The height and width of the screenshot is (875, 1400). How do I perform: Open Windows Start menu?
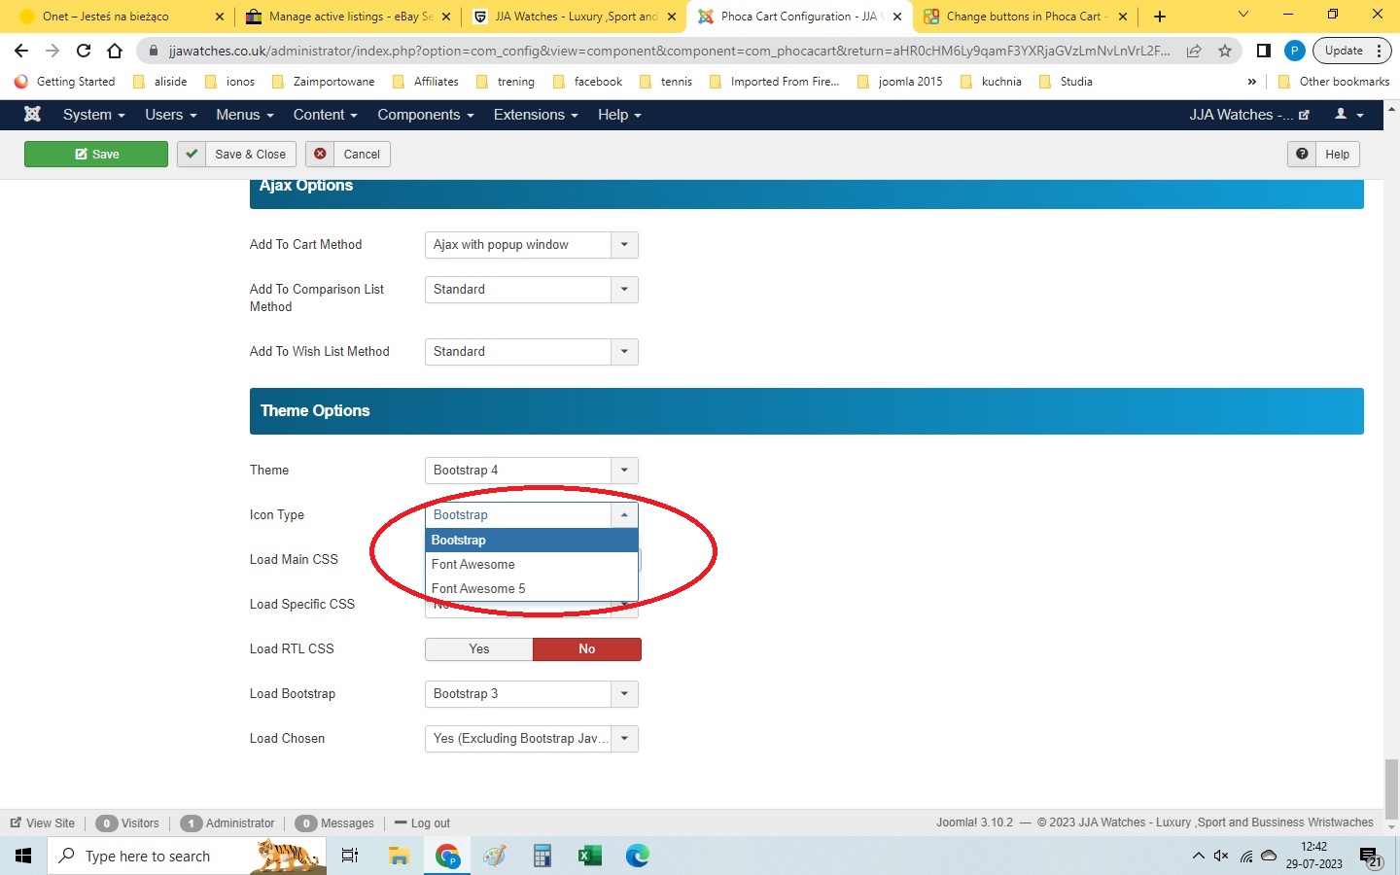click(23, 856)
